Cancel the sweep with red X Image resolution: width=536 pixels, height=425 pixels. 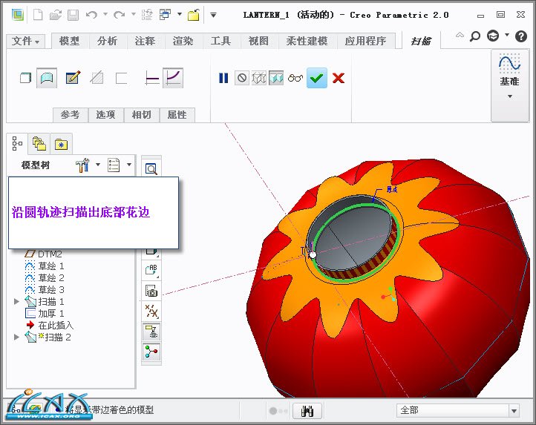pos(339,78)
